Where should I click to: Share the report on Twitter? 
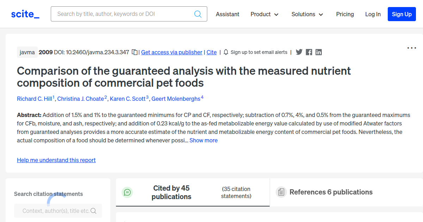(x=299, y=52)
